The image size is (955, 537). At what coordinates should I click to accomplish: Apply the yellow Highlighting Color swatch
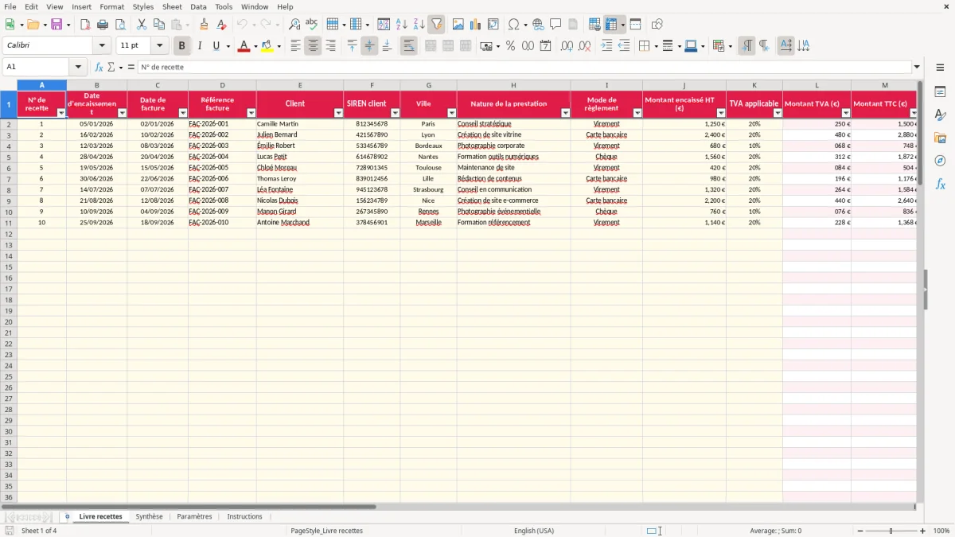pyautogui.click(x=267, y=46)
